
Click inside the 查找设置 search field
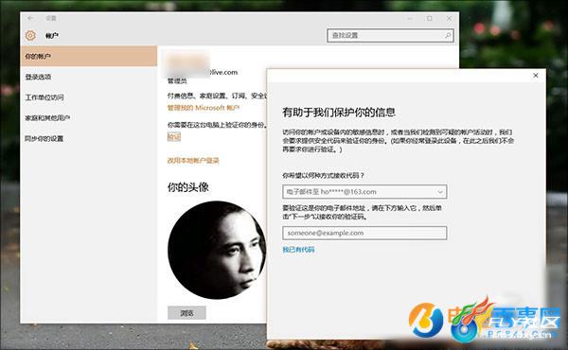pos(390,35)
